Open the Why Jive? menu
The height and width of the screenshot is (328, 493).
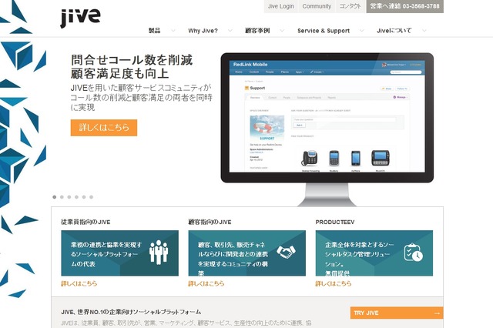[203, 31]
